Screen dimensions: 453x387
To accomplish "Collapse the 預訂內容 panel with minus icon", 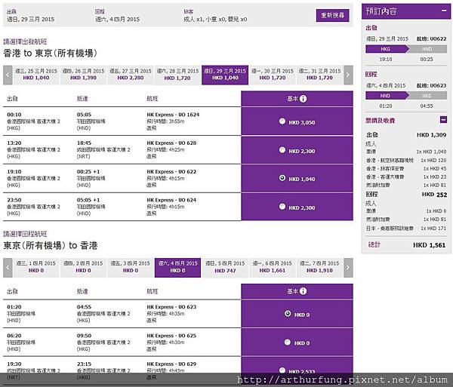I will (444, 11).
